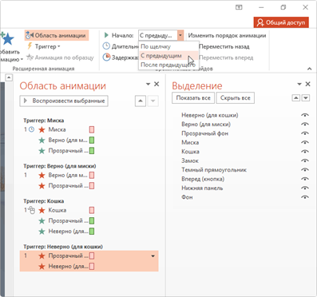This screenshot has height=297, width=317.
Task: Toggle visibility of Фон object
Action: 305,197
